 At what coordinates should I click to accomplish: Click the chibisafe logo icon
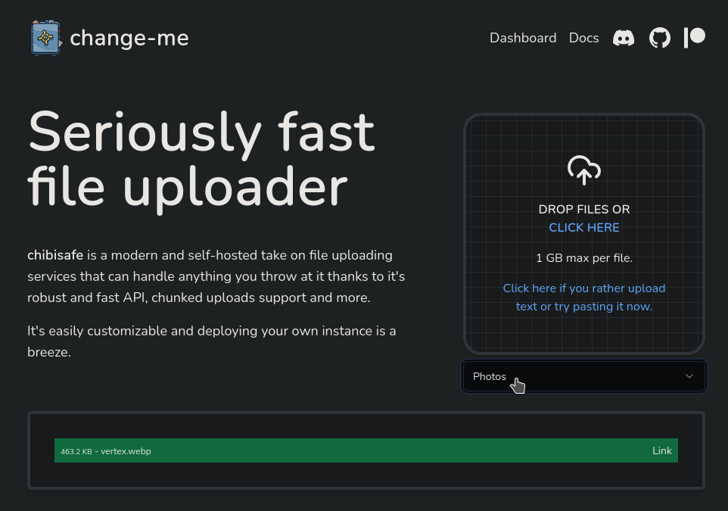46,38
